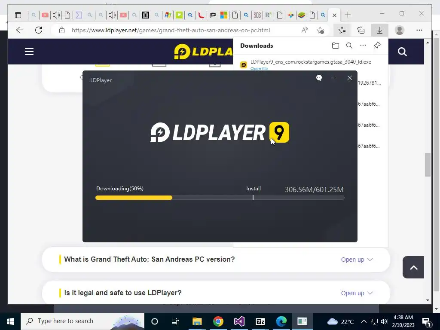Click the Install marker on progress bar
Image resolution: width=440 pixels, height=330 pixels.
(253, 198)
